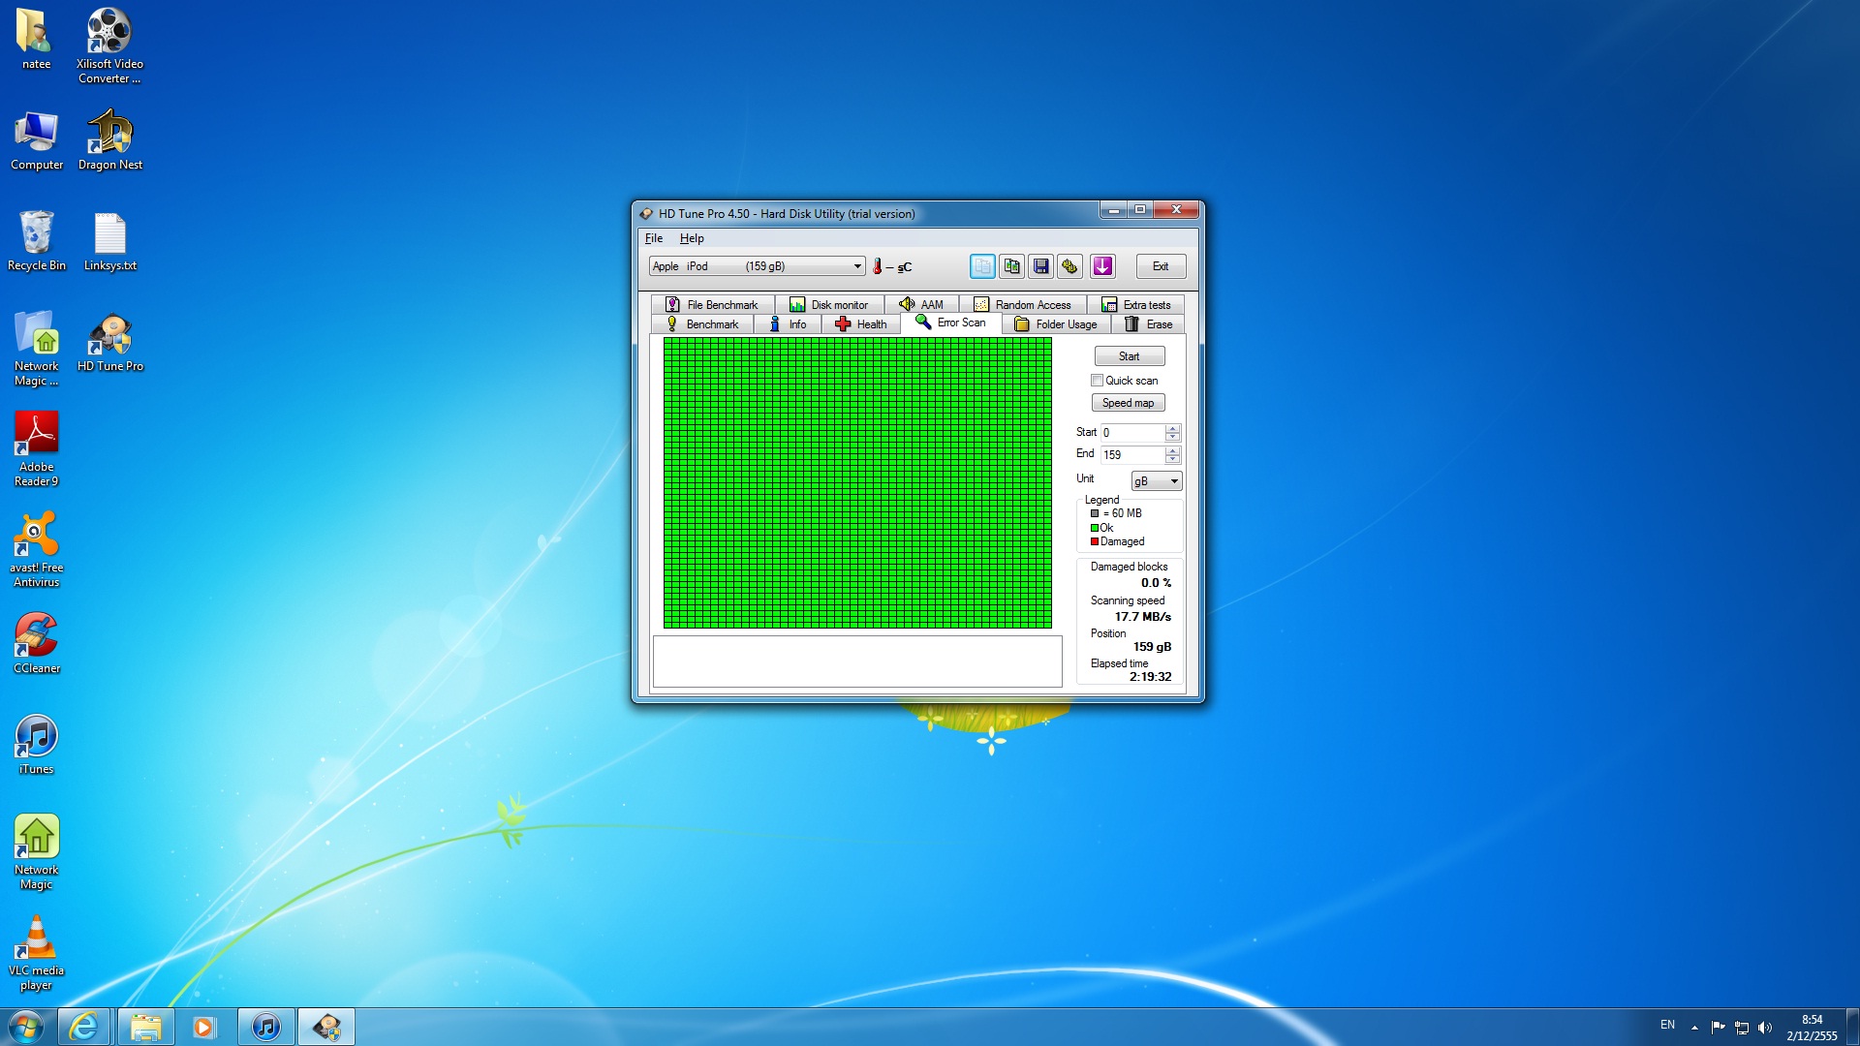The height and width of the screenshot is (1046, 1860).
Task: Click the iTunes taskbar icon
Action: [266, 1027]
